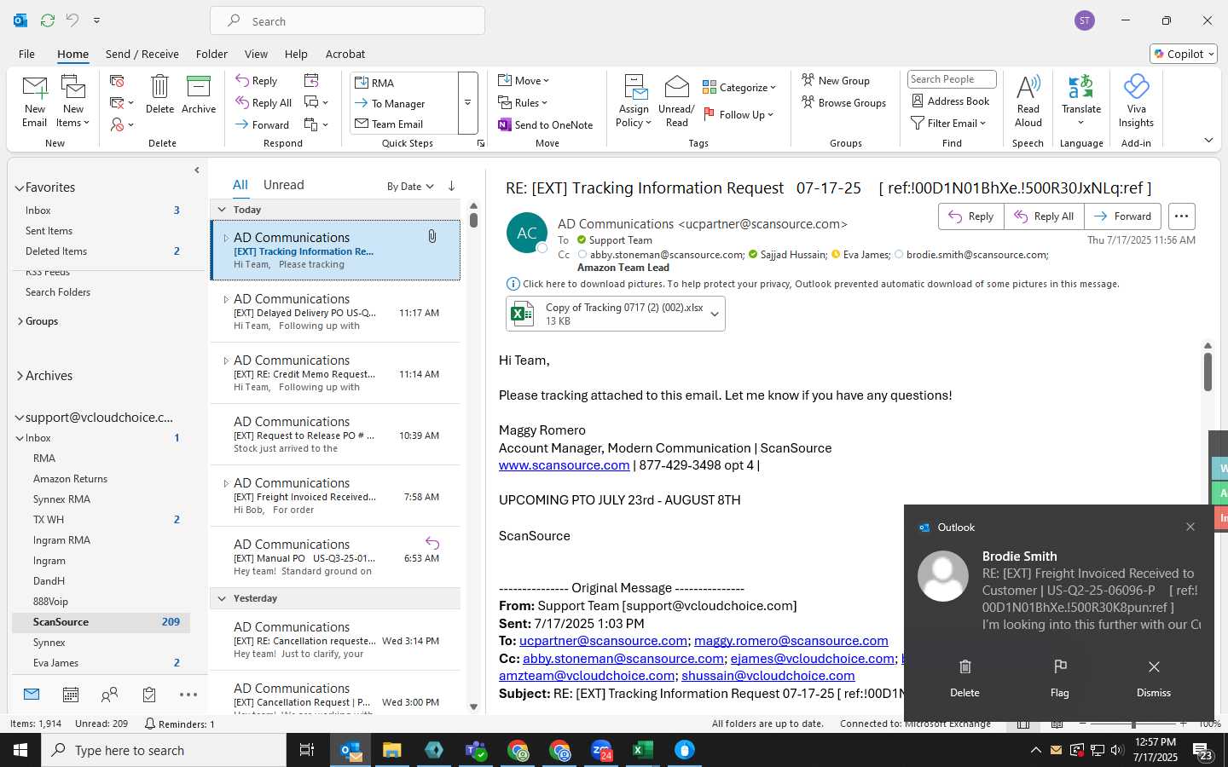1228x767 pixels.
Task: Select the Unread filter
Action: pyautogui.click(x=284, y=185)
